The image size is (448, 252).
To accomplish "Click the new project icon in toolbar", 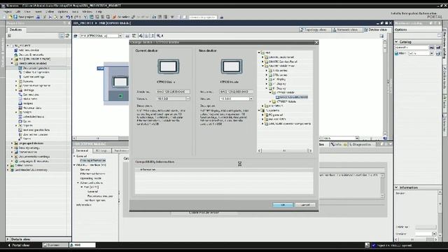I will coord(5,17).
